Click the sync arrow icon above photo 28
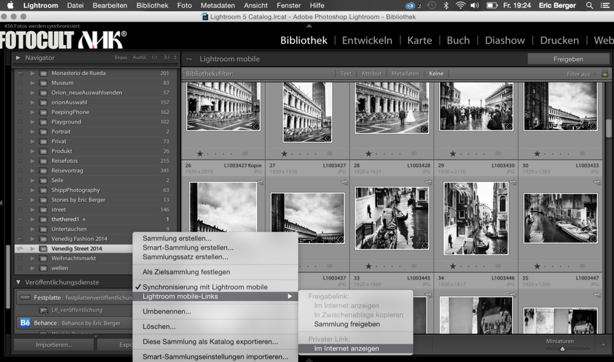Screen dimensions: 614x362 tap(429, 182)
